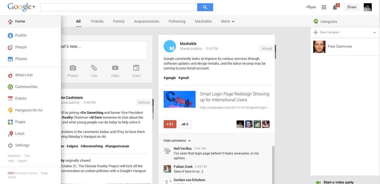Click the Local map pin icon

click(10, 134)
